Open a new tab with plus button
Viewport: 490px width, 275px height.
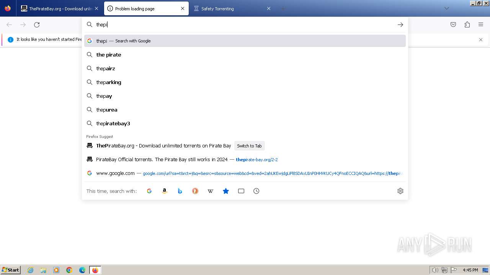(x=283, y=8)
